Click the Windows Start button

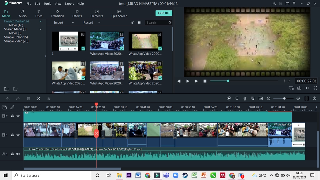pyautogui.click(x=6, y=175)
